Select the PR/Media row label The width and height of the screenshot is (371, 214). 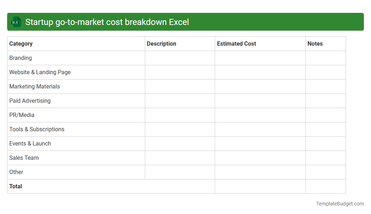pyautogui.click(x=22, y=115)
